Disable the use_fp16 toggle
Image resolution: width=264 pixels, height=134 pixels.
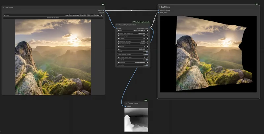pos(133,60)
